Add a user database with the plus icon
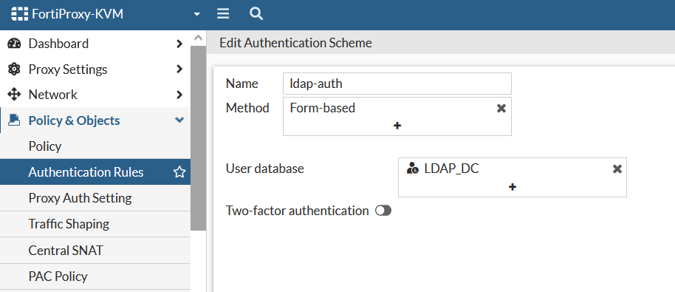The height and width of the screenshot is (292, 675). click(x=513, y=187)
